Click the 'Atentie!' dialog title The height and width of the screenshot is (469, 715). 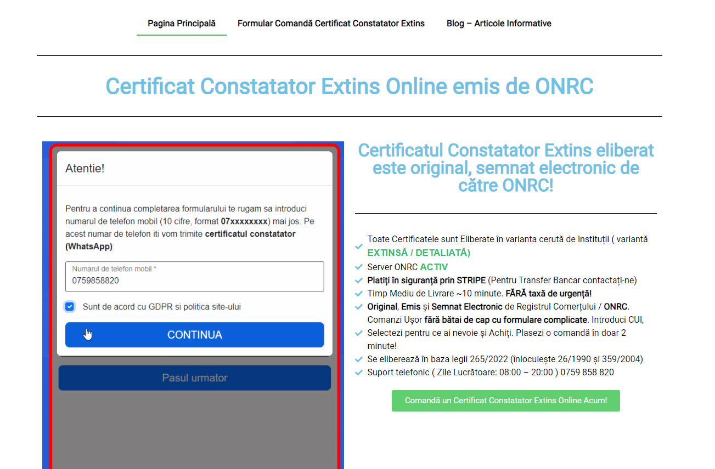(x=85, y=168)
